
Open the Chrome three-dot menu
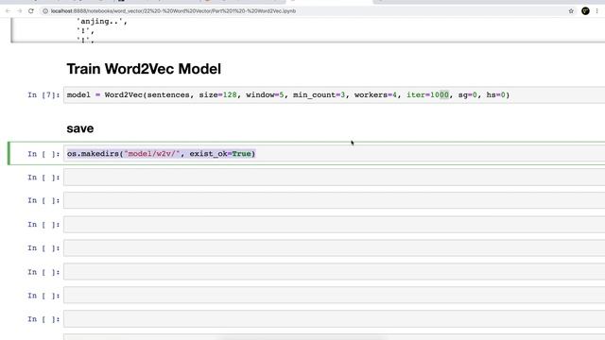click(596, 11)
